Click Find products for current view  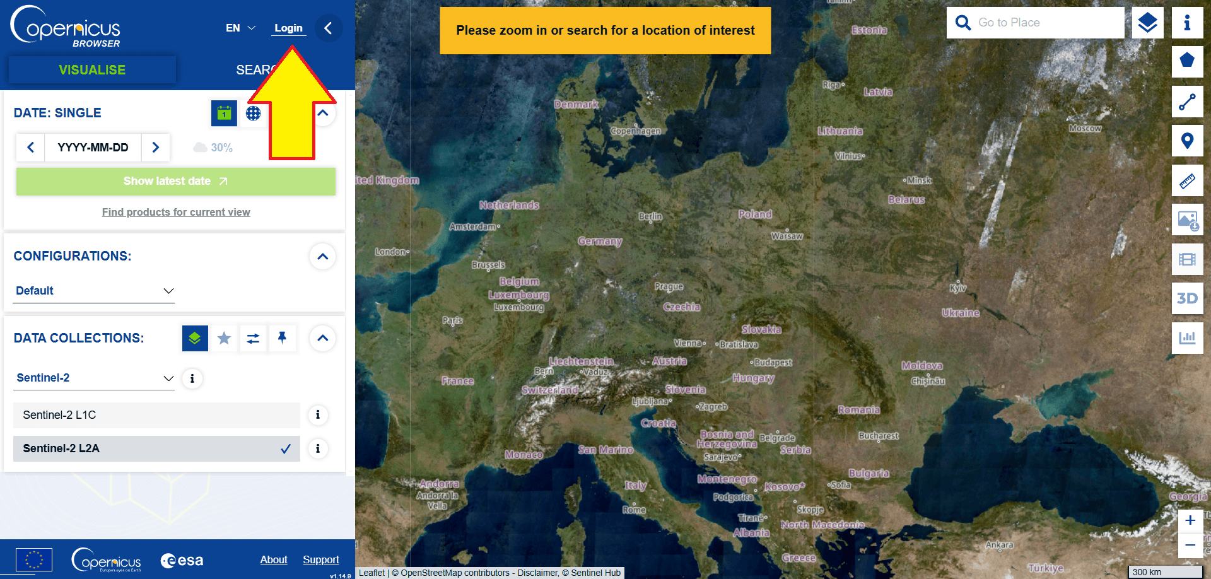pyautogui.click(x=176, y=212)
